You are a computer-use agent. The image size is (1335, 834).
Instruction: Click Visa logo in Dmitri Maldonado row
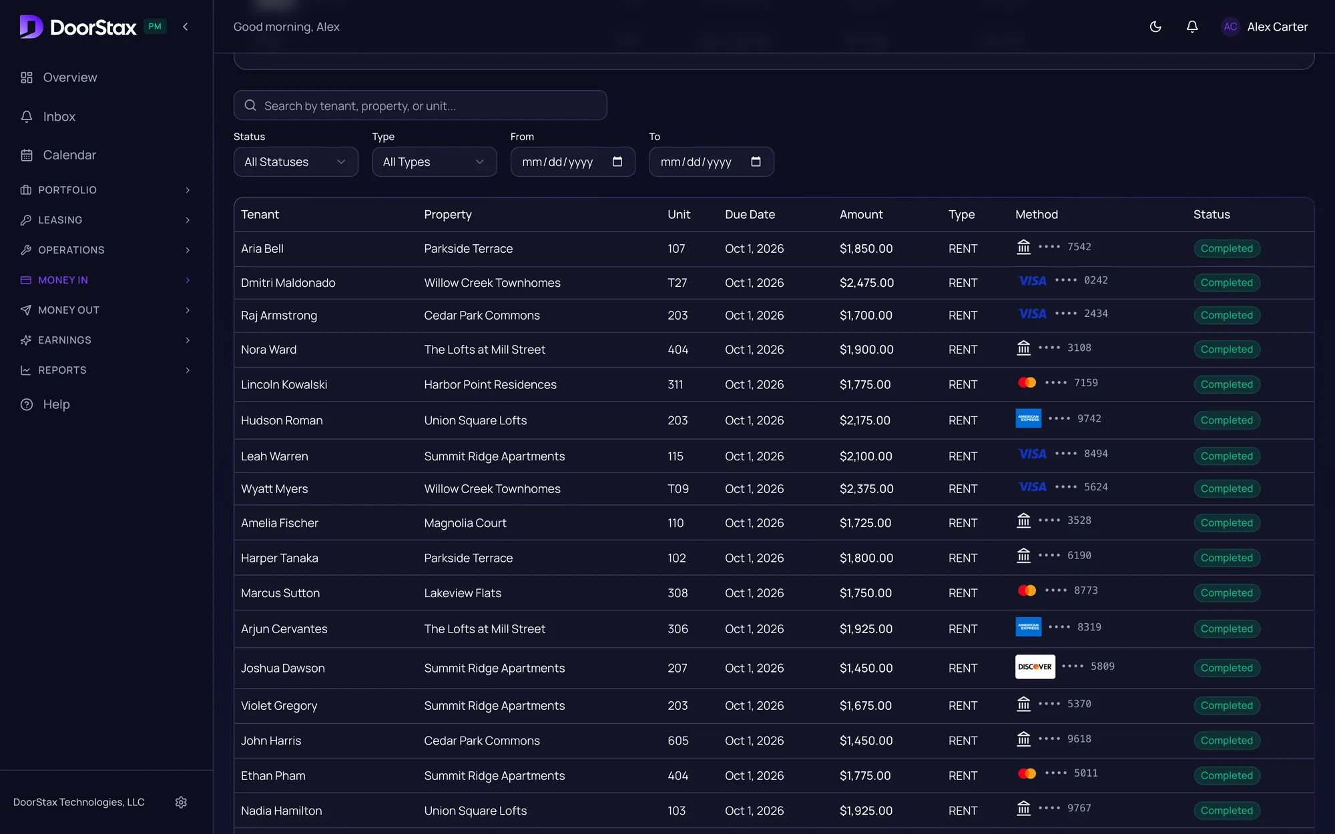pyautogui.click(x=1032, y=281)
